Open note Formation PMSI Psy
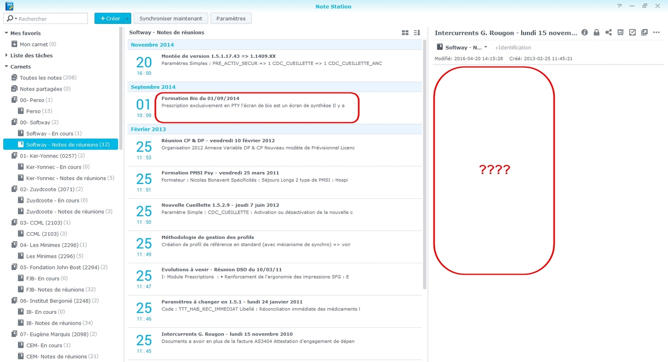The image size is (668, 362). pos(275,183)
